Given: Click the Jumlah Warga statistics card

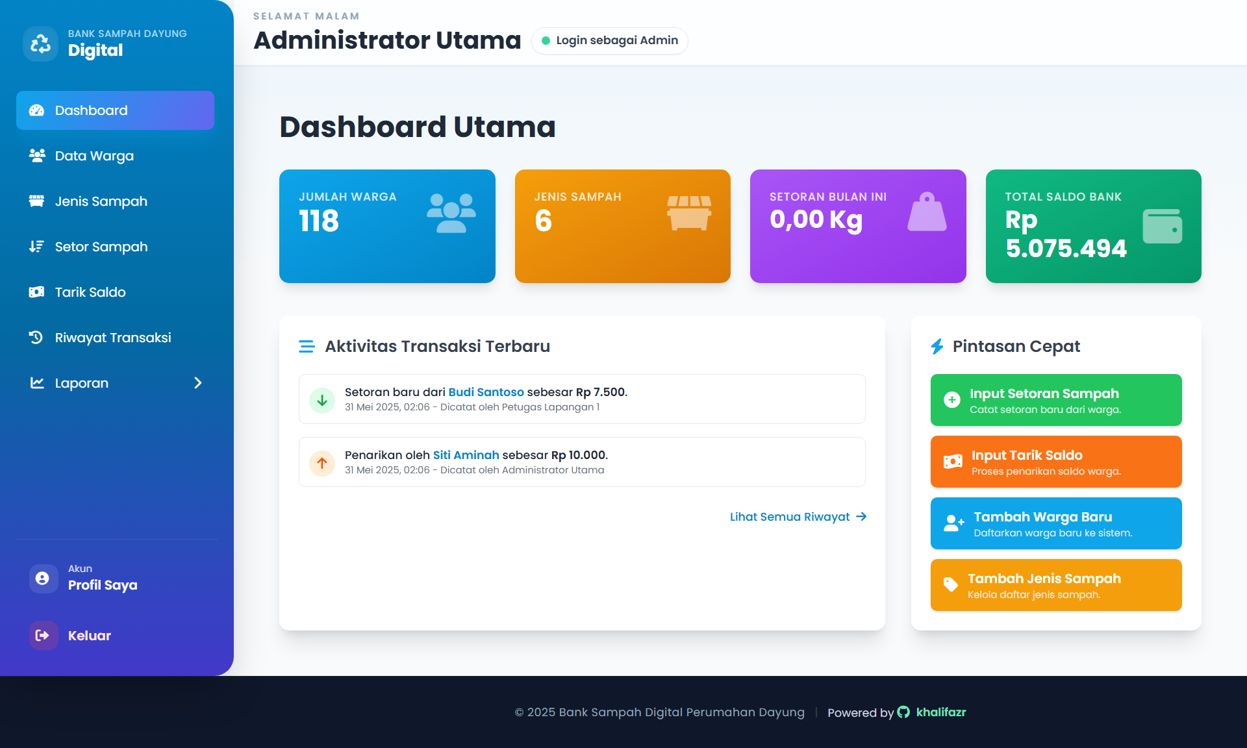Looking at the screenshot, I should click(x=387, y=226).
